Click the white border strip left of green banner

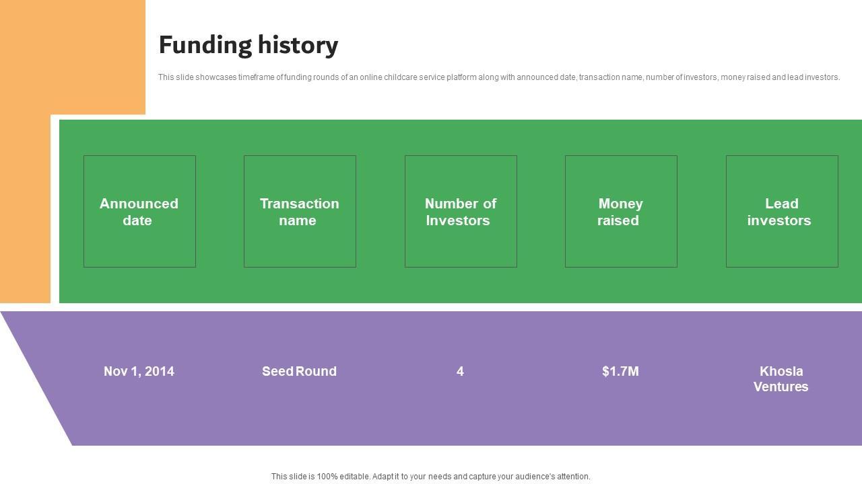tap(55, 208)
